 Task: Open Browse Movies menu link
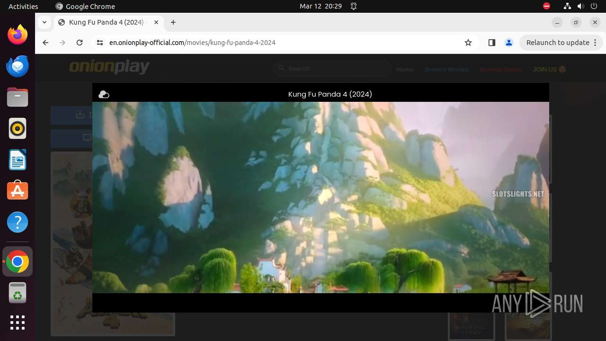(446, 69)
